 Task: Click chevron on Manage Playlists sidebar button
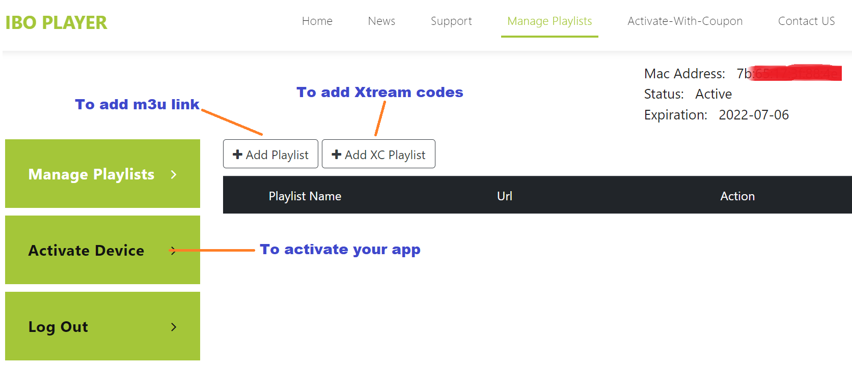coord(174,174)
